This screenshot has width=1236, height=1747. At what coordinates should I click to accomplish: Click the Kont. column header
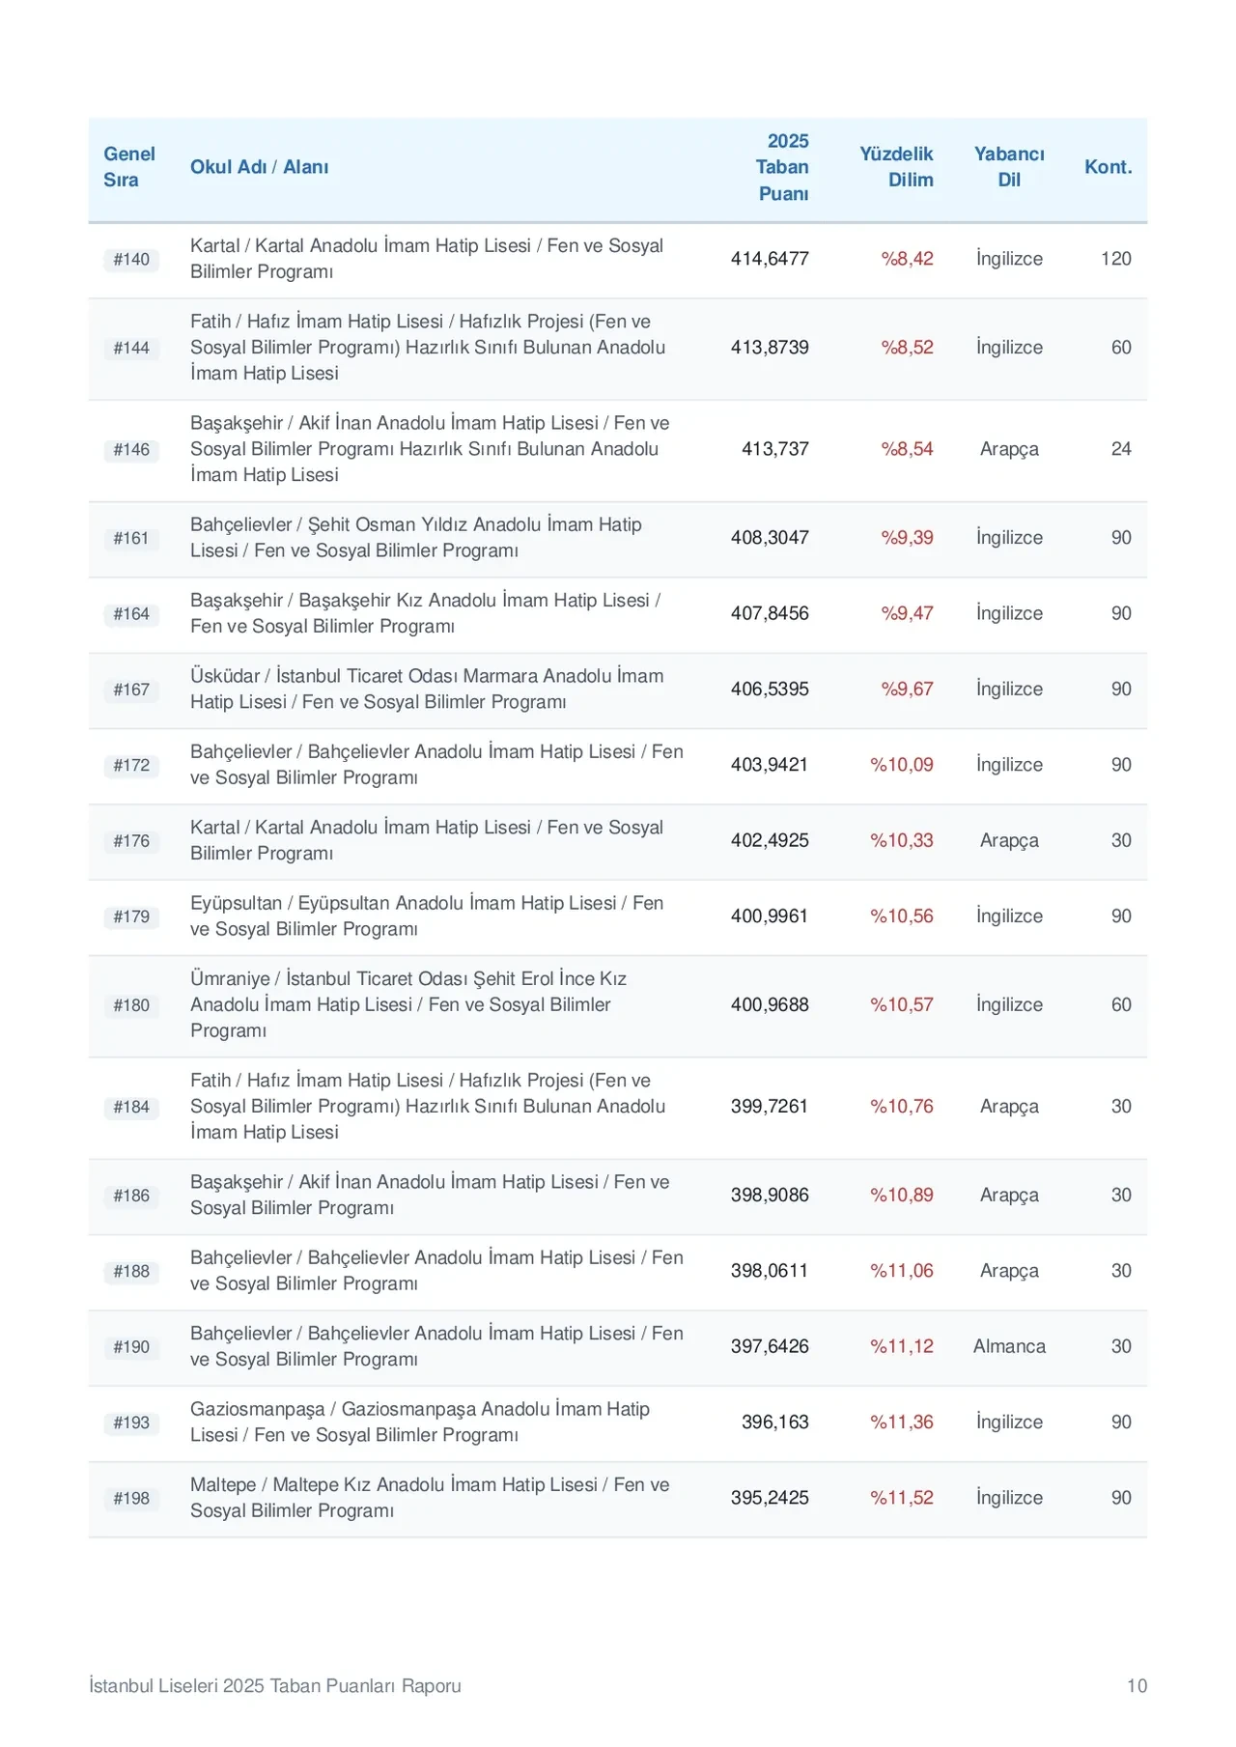pyautogui.click(x=1108, y=167)
